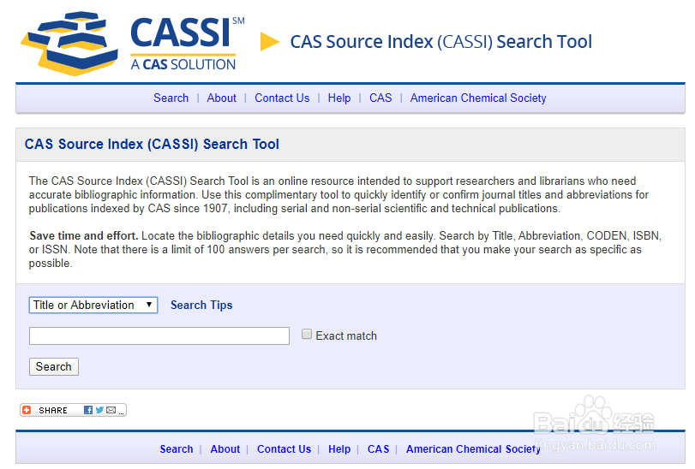
Task: Open Search in top navigation bar
Action: [171, 98]
